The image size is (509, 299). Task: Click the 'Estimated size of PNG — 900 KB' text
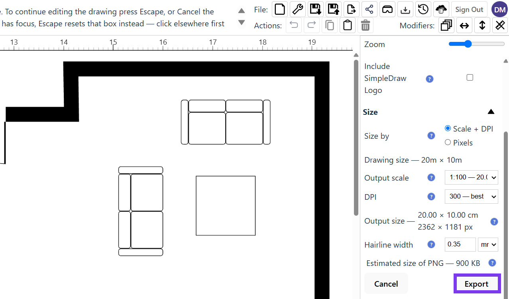point(423,263)
